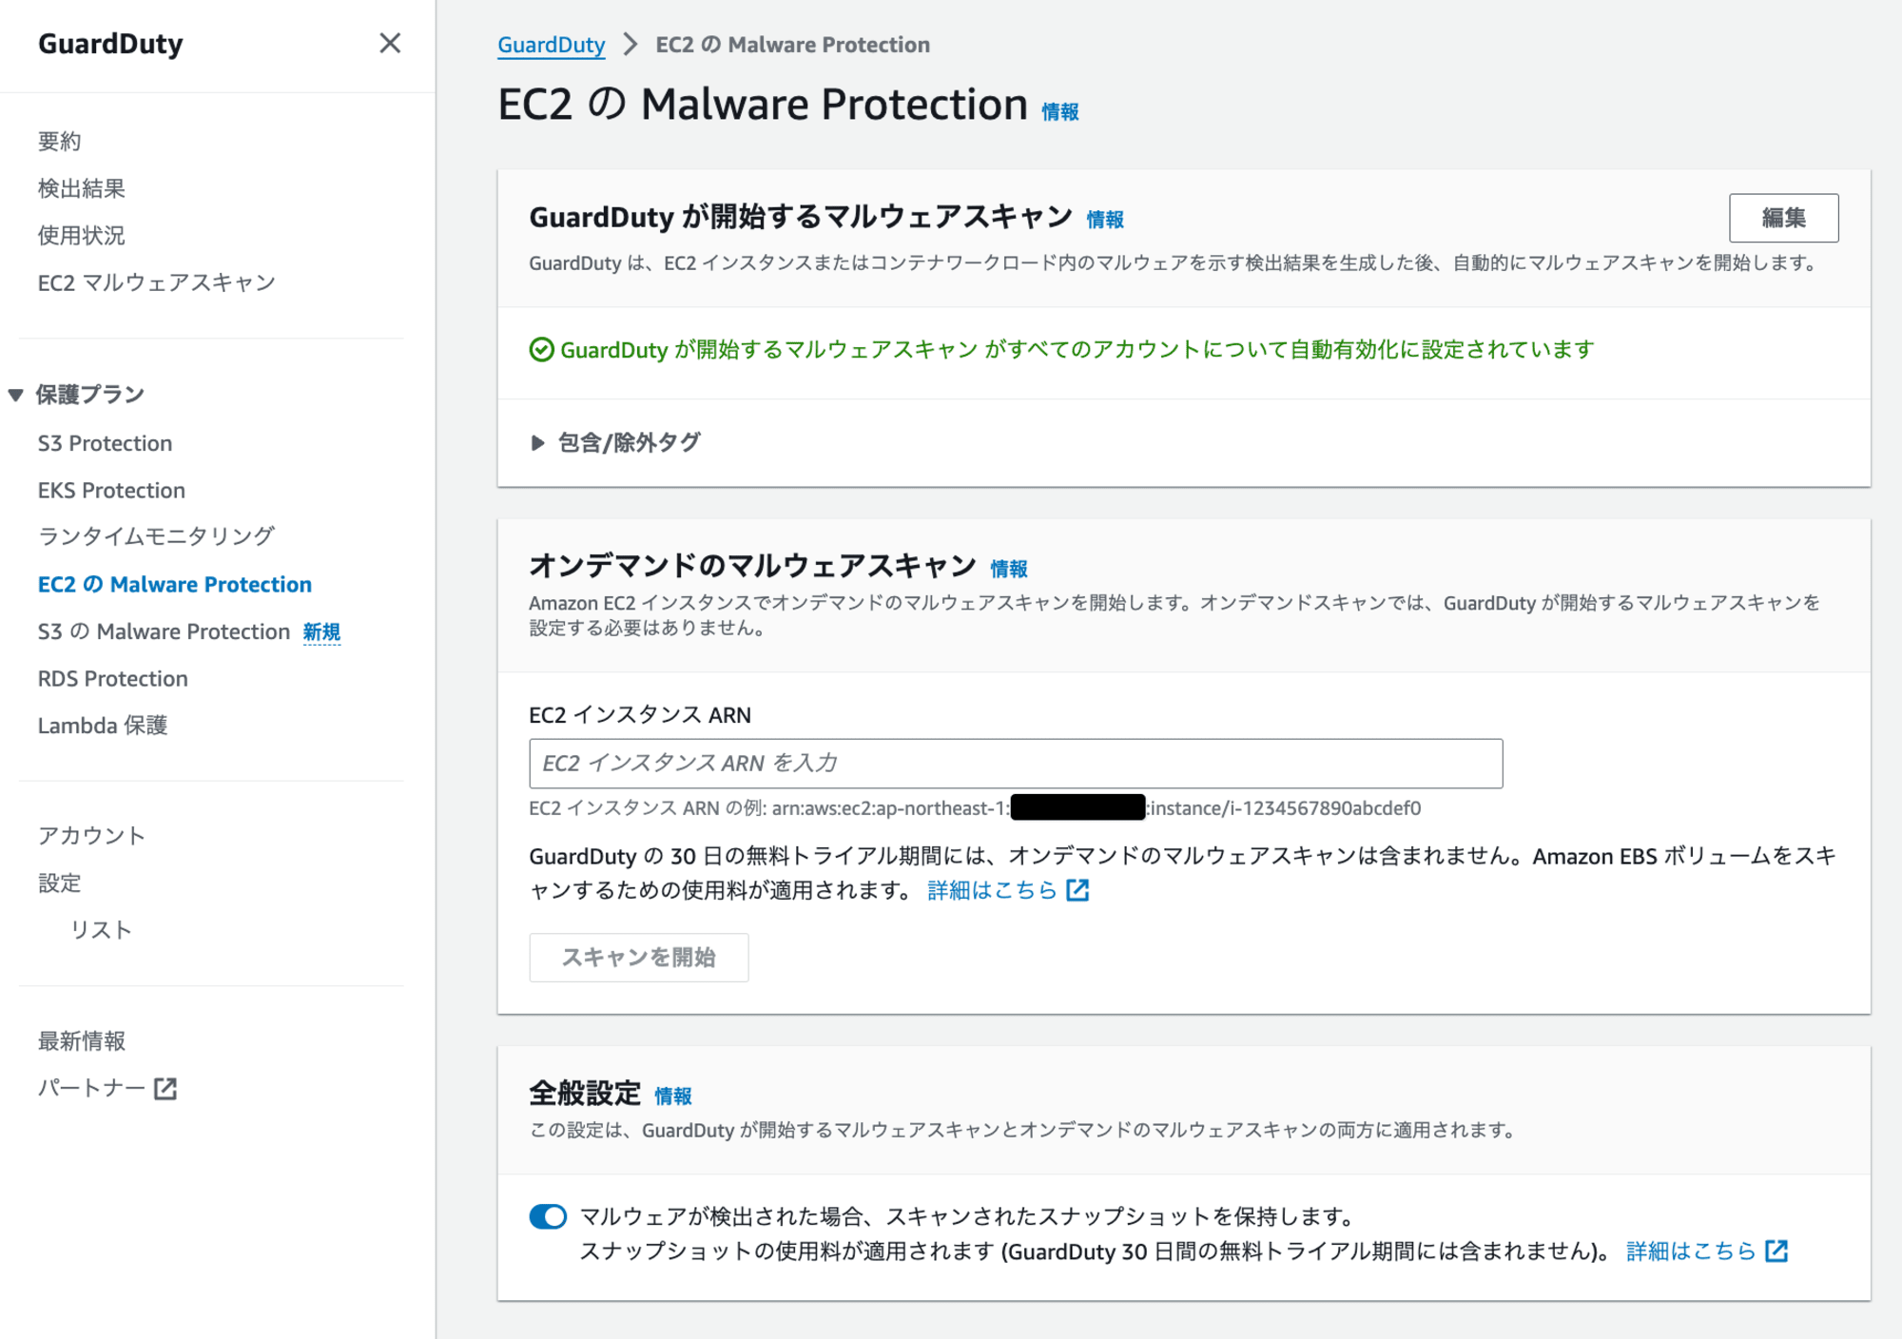The width and height of the screenshot is (1902, 1339).
Task: Expand the 包含/除外タグ section
Action: (x=615, y=442)
